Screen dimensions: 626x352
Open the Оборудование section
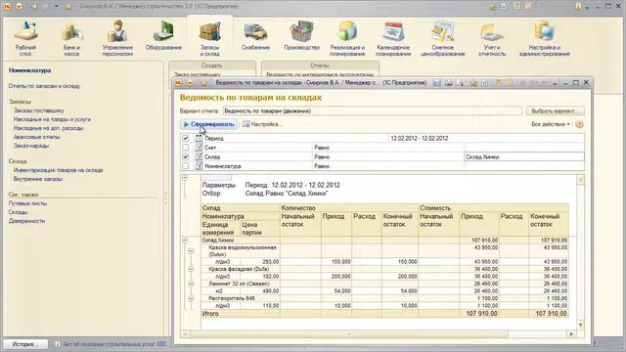(163, 36)
